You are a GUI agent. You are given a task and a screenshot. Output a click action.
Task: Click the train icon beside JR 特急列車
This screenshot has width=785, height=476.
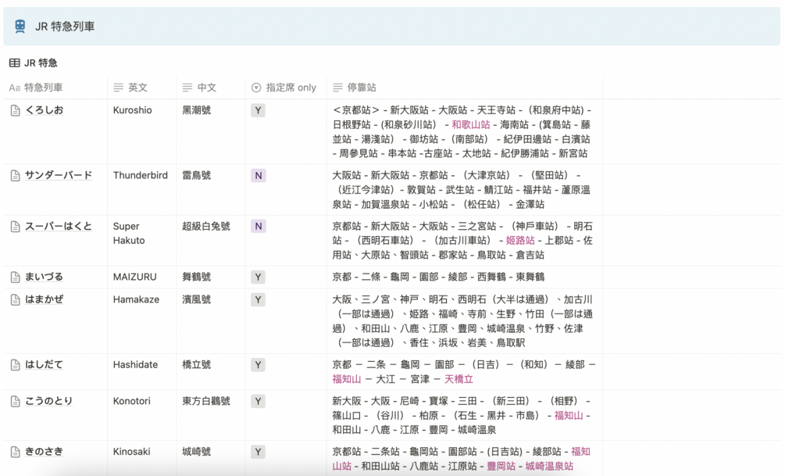tap(20, 26)
